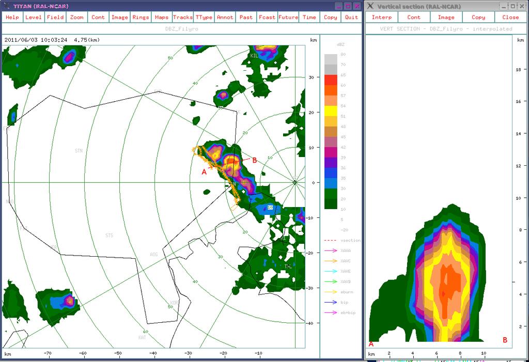
Task: Toggle range Rings display
Action: coord(141,17)
